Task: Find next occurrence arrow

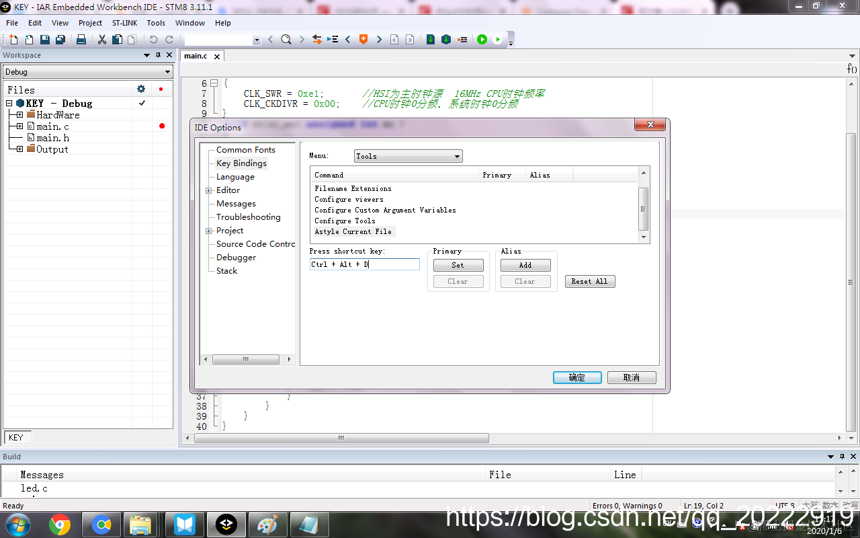Action: tap(302, 40)
